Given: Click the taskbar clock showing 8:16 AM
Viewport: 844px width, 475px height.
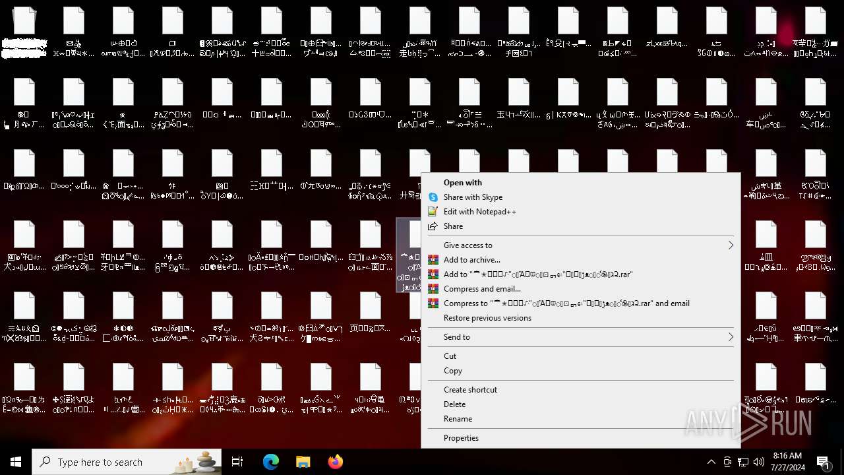Looking at the screenshot, I should [x=787, y=462].
